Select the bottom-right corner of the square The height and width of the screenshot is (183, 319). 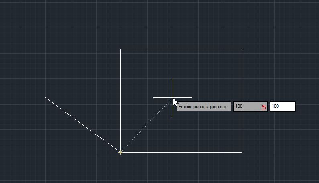242,152
